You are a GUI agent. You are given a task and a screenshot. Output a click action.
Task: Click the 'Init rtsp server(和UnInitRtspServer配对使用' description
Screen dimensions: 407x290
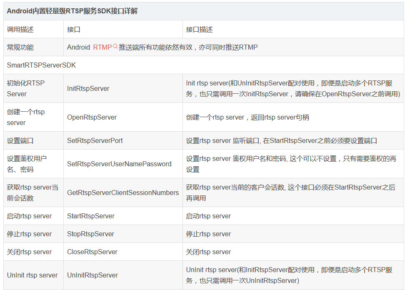293,88
